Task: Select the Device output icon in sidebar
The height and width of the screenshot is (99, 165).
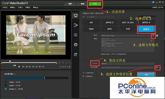Action: pyautogui.click(x=76, y=25)
